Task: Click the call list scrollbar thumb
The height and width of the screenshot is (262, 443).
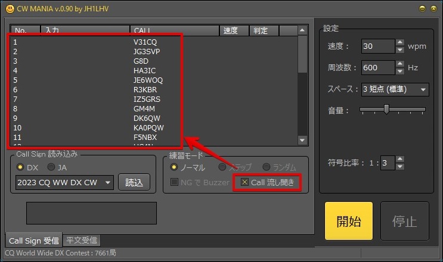Action: tap(302, 54)
